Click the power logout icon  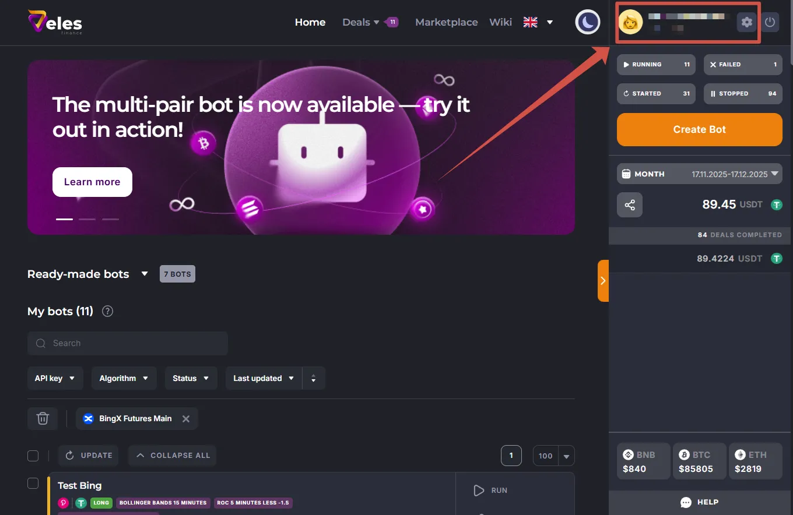770,23
